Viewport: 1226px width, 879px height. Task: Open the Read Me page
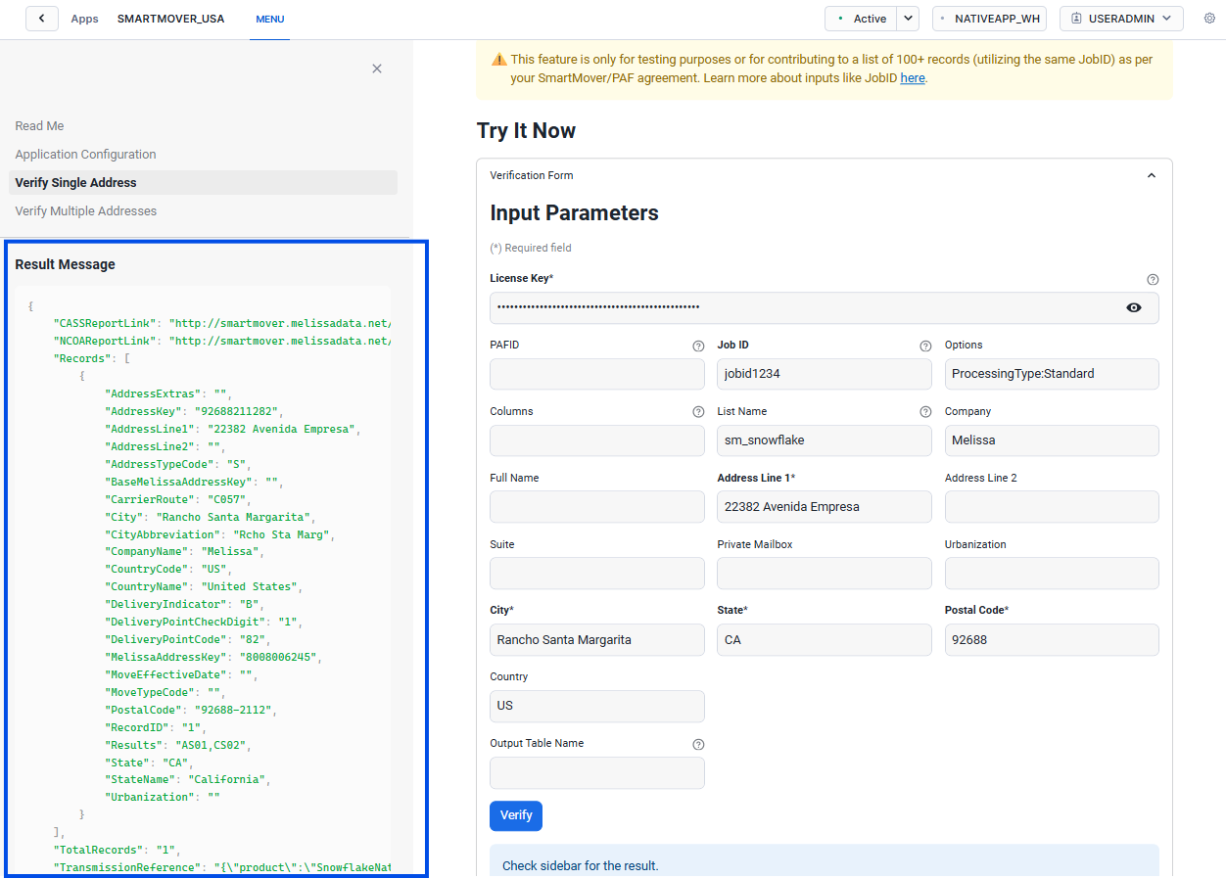[x=39, y=126]
